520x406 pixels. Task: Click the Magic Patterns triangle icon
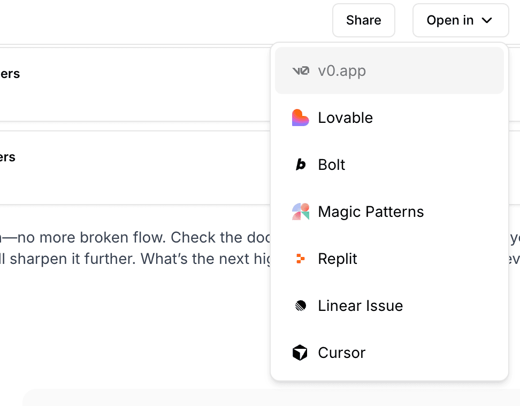[301, 211]
